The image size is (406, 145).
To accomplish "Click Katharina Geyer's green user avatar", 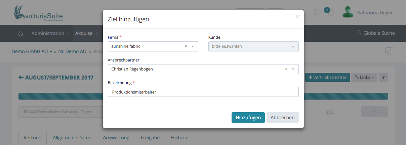I will pos(348,12).
